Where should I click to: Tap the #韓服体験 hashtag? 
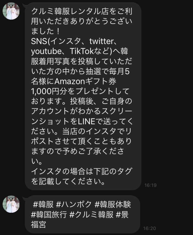(x=113, y=205)
